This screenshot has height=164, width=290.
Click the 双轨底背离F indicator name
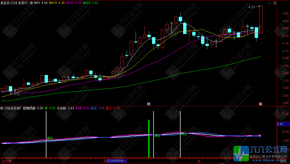13,108
